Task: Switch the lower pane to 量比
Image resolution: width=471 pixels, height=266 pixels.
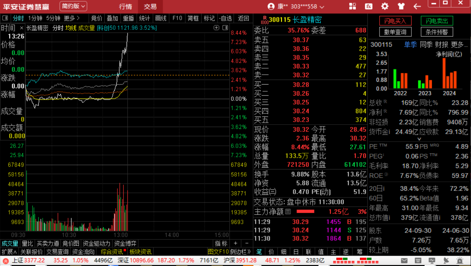Action: coord(27,244)
